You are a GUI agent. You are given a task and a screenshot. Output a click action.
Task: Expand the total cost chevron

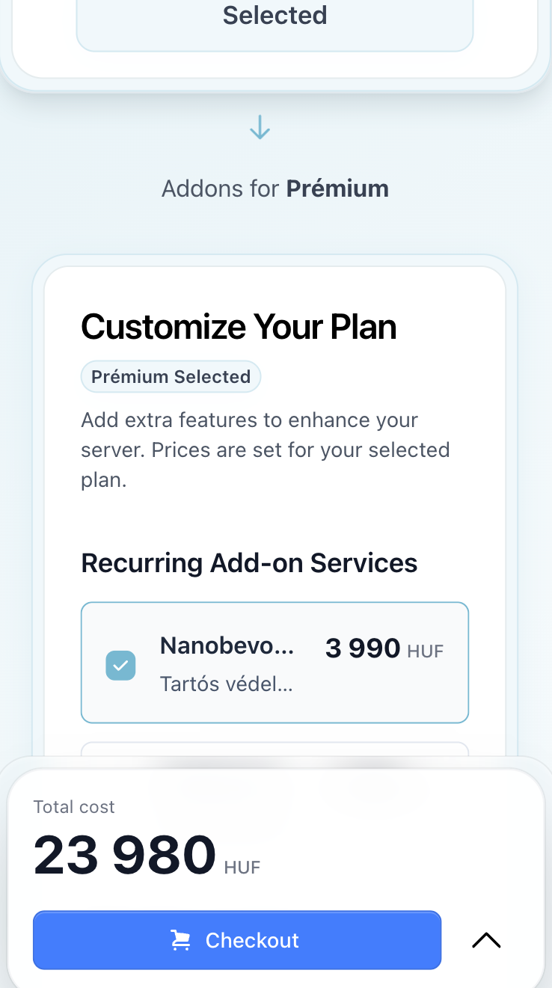click(486, 940)
